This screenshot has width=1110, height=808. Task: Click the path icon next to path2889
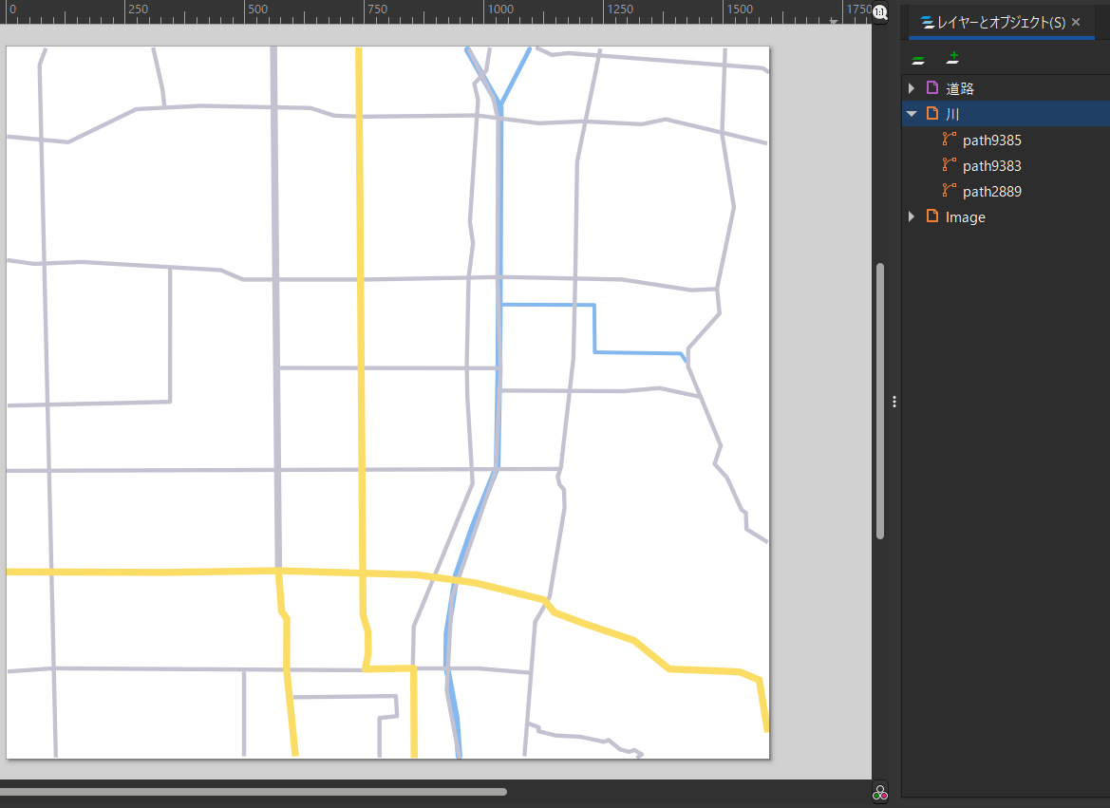tap(948, 191)
